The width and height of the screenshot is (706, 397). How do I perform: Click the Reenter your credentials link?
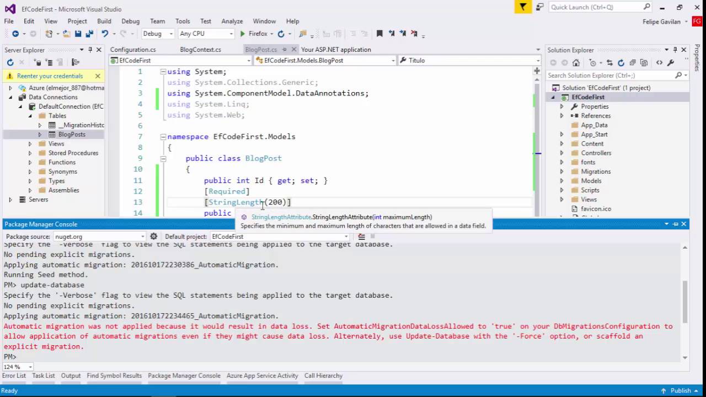coord(50,76)
